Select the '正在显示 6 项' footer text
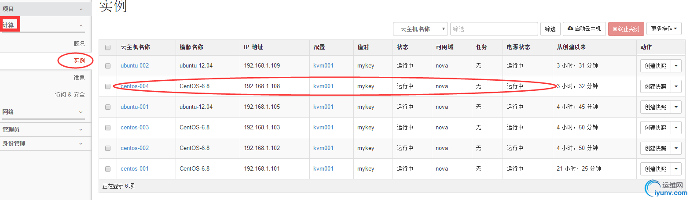This screenshot has width=690, height=200. 118,186
